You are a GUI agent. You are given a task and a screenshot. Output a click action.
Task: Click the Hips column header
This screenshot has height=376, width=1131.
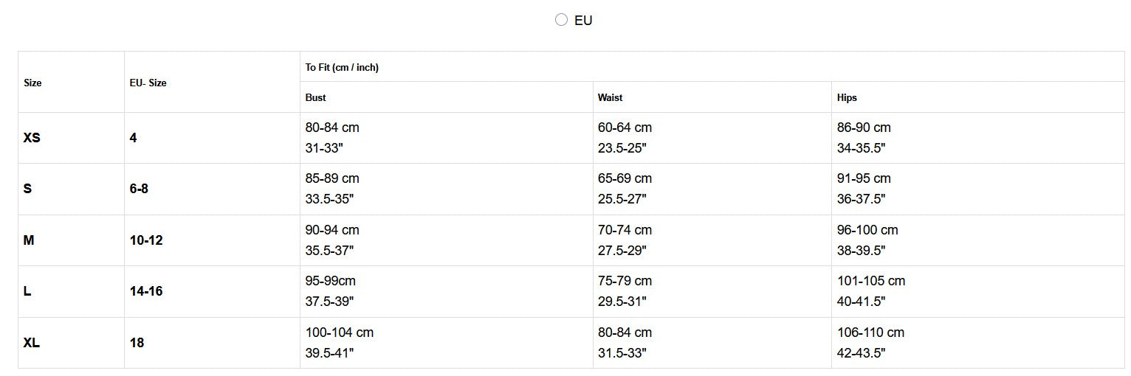tap(847, 97)
